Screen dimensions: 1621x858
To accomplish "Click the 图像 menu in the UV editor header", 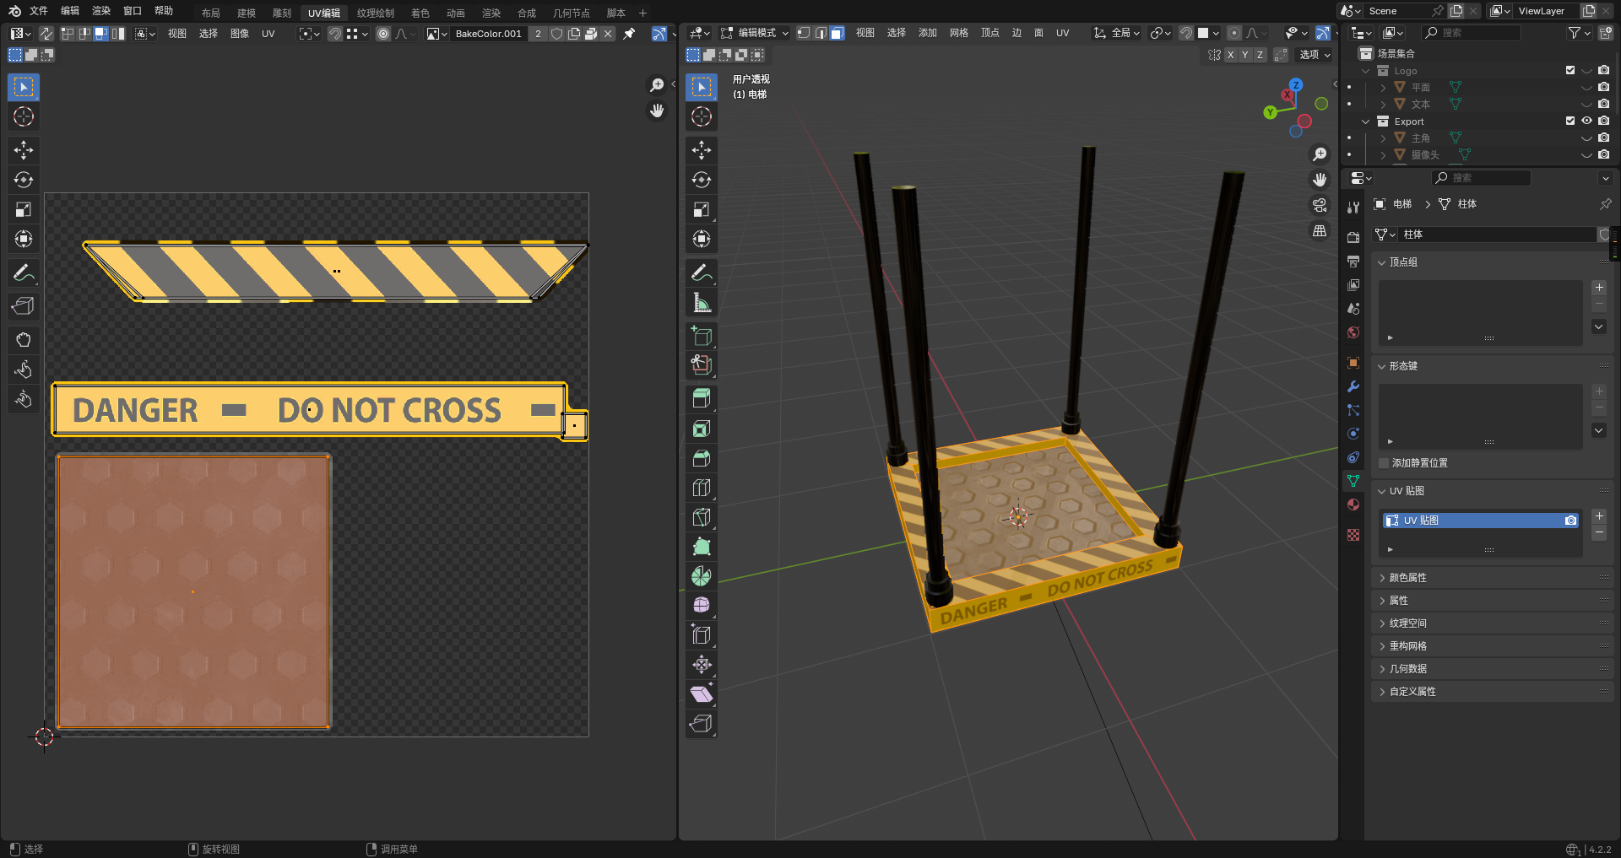I will click(240, 34).
